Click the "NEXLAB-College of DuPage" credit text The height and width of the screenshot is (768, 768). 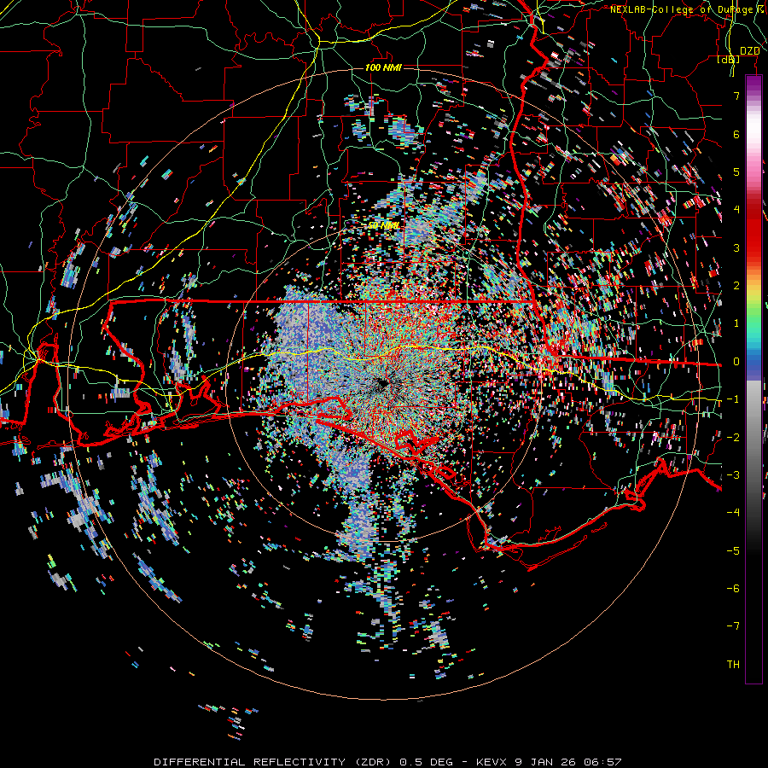point(681,9)
